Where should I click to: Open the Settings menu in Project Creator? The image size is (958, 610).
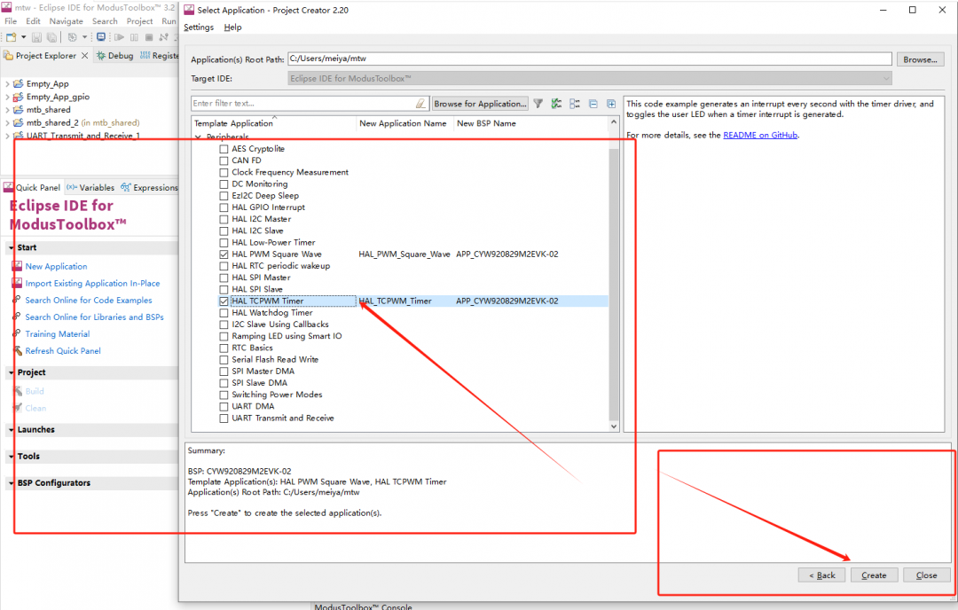[x=199, y=27]
